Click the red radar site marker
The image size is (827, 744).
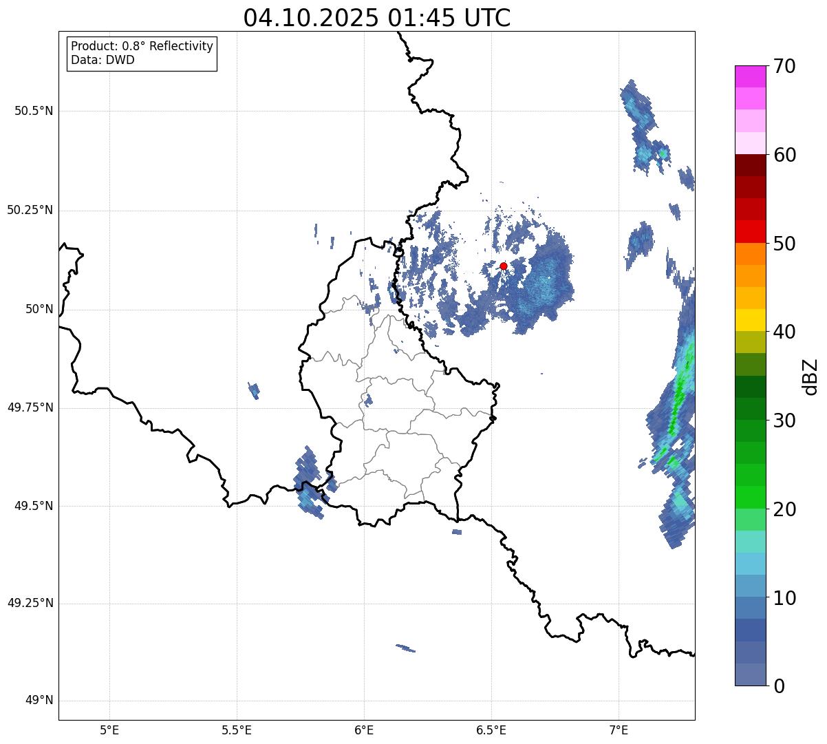504,266
